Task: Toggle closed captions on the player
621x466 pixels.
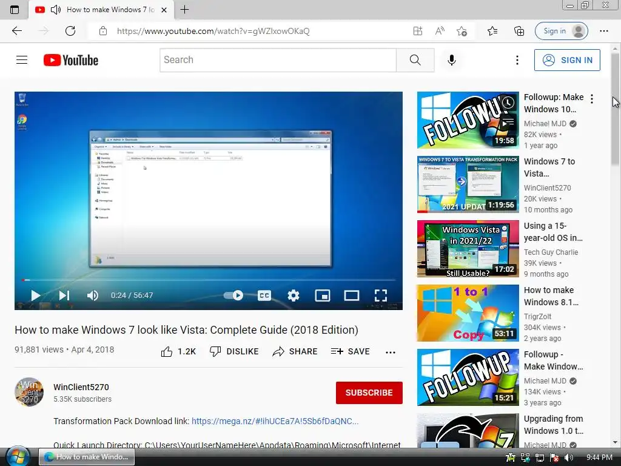Action: click(x=264, y=295)
